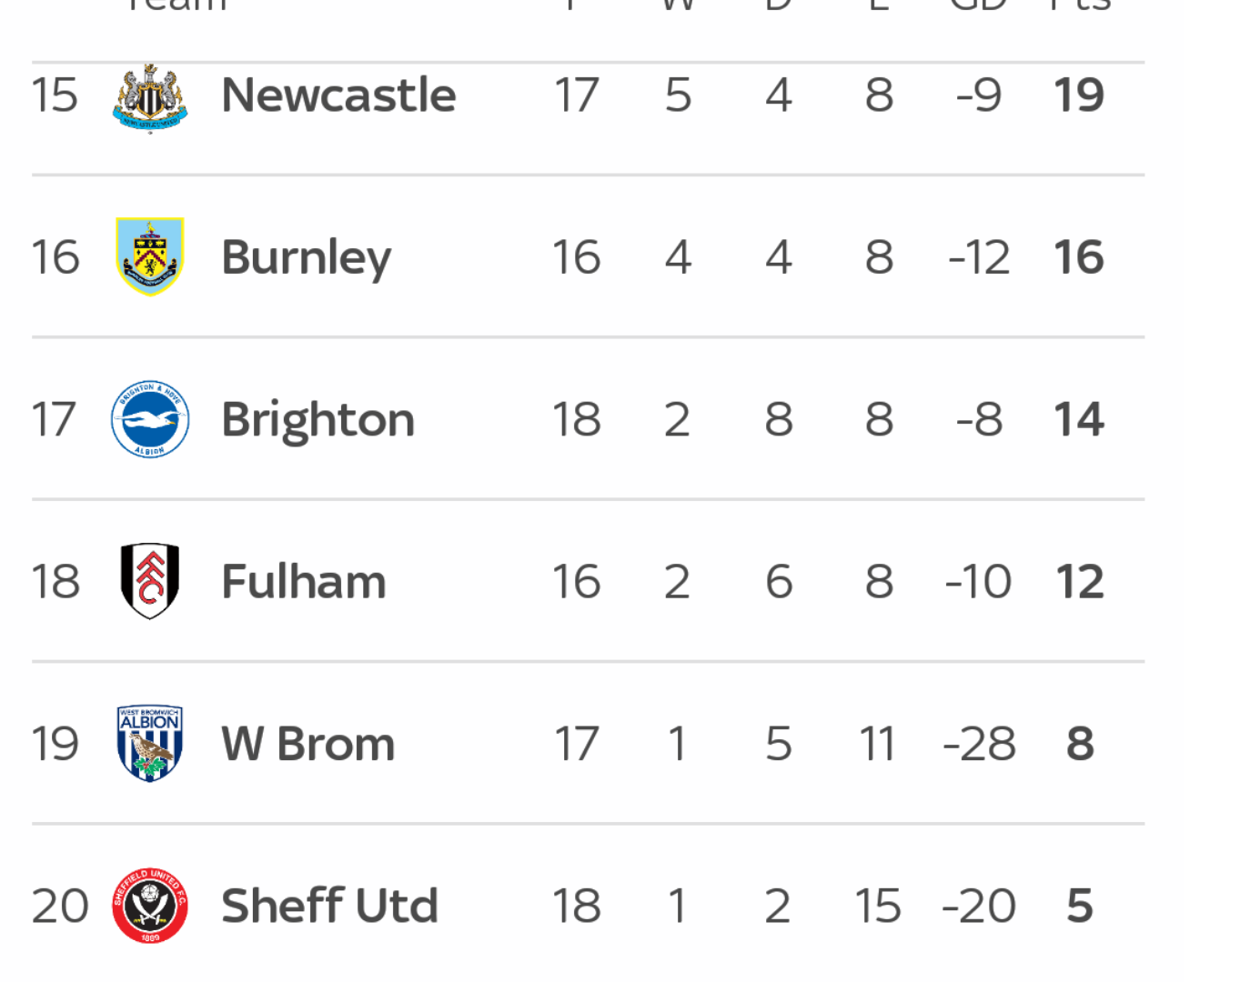This screenshot has height=982, width=1250.
Task: Select the Sheff Utd team name
Action: click(x=329, y=906)
